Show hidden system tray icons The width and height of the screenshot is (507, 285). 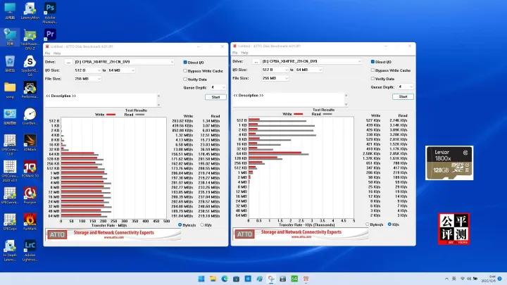point(446,279)
